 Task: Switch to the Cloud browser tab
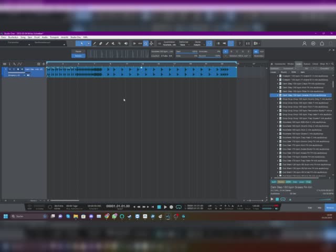coord(315,64)
